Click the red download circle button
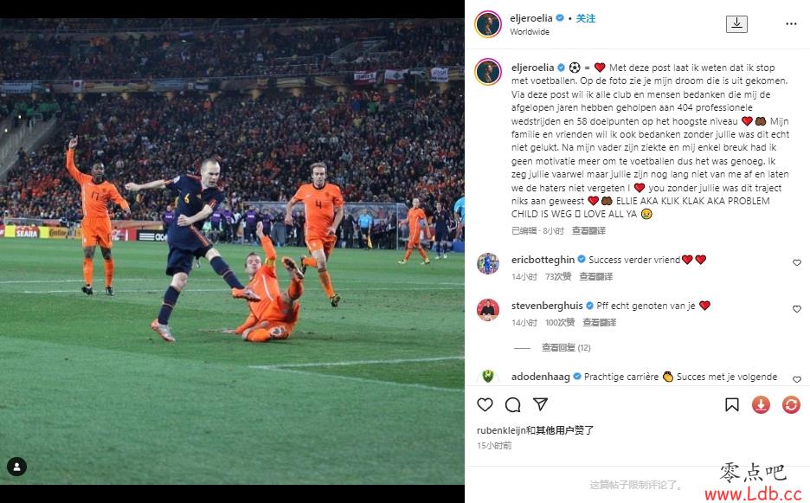 click(x=761, y=405)
